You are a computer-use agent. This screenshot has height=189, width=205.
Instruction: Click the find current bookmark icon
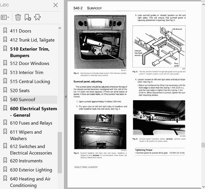coord(37,17)
